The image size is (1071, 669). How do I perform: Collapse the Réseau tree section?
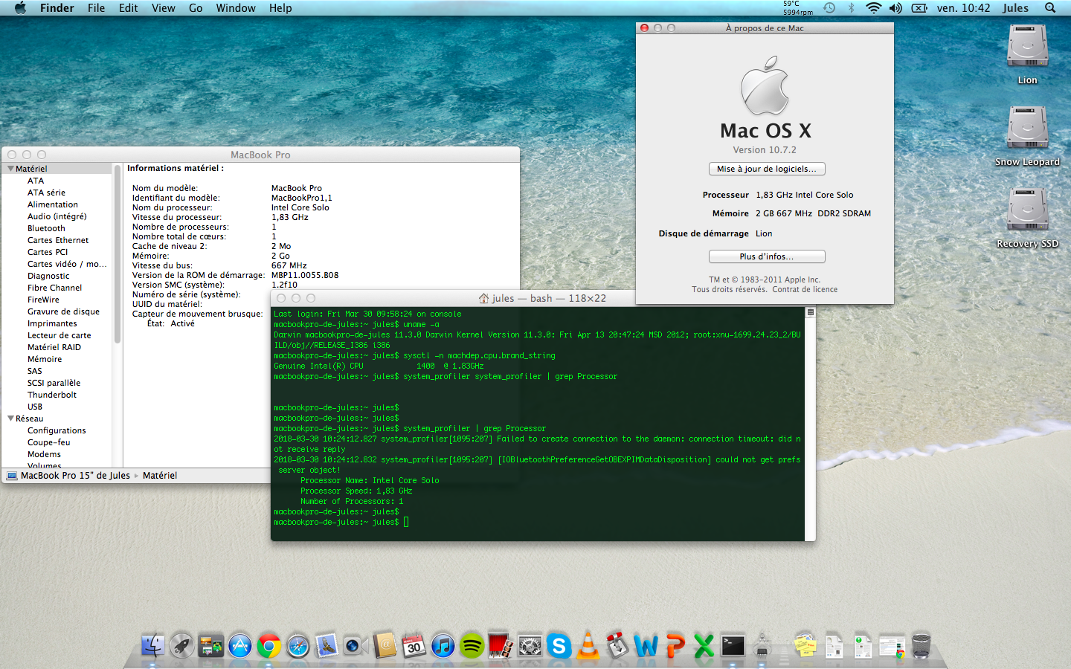click(x=10, y=418)
